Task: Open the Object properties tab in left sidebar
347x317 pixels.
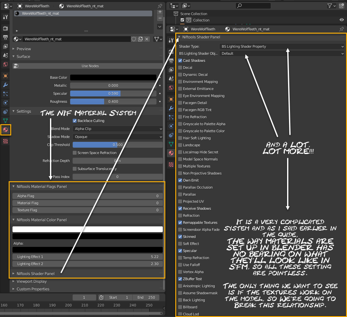Action: [x=5, y=76]
